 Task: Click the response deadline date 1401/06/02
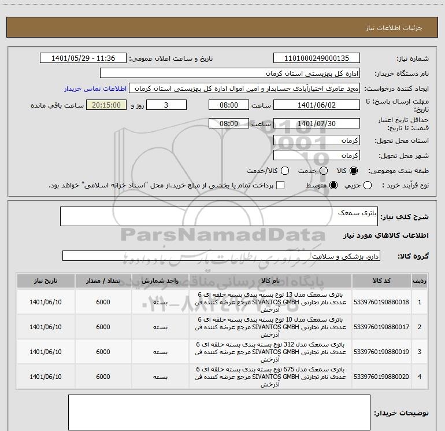point(317,105)
